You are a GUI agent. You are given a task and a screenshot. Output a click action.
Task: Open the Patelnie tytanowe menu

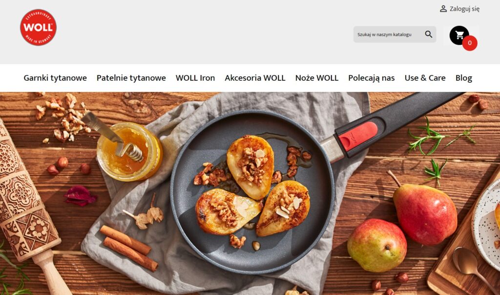[131, 78]
